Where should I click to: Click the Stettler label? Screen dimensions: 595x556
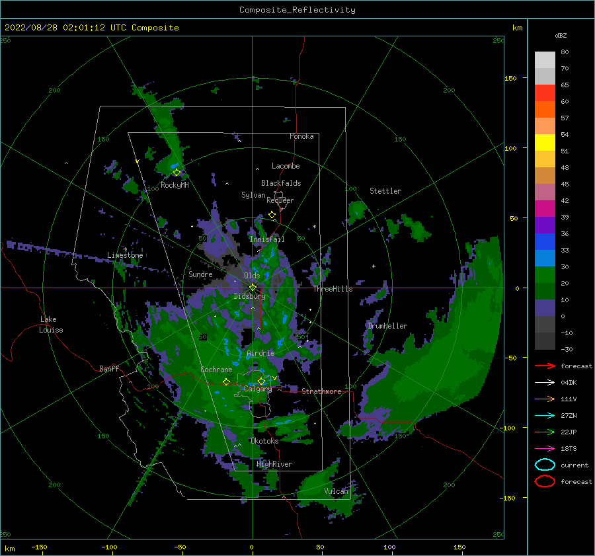coord(385,191)
